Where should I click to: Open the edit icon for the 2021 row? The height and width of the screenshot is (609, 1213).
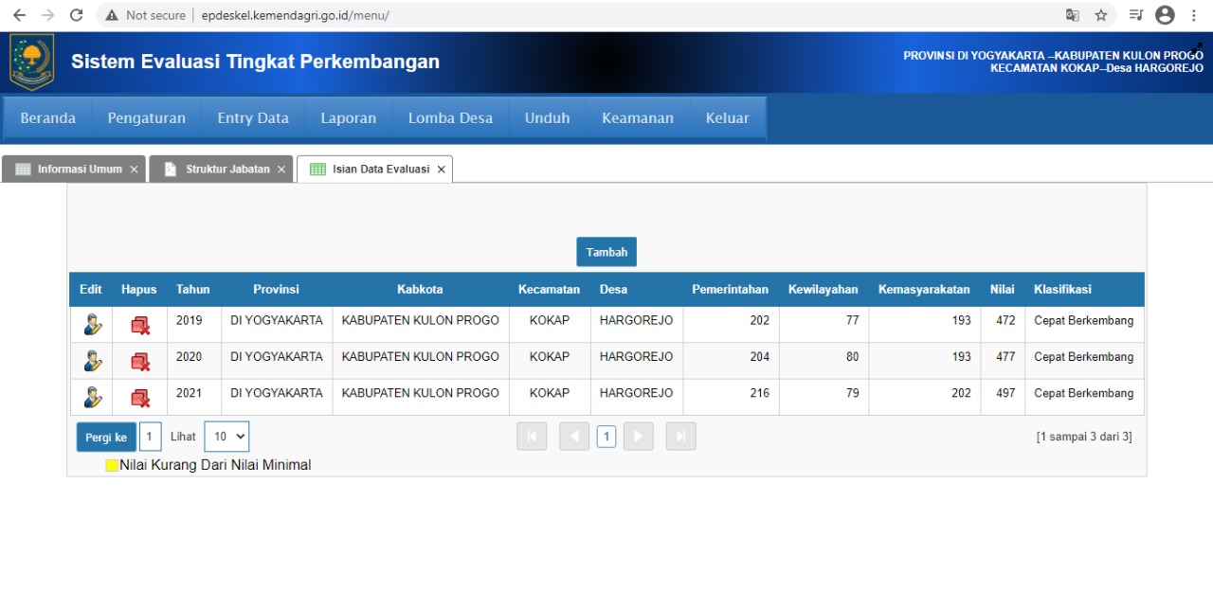point(92,397)
